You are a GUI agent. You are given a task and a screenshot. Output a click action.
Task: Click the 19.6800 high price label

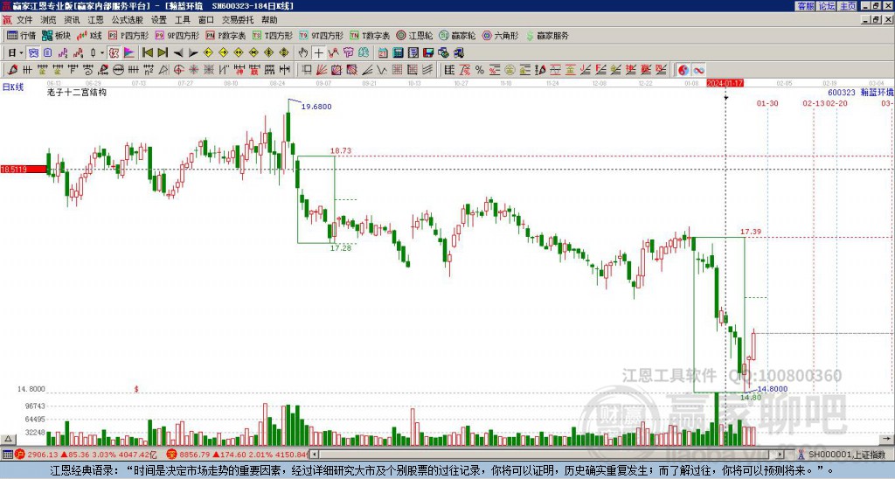[316, 107]
